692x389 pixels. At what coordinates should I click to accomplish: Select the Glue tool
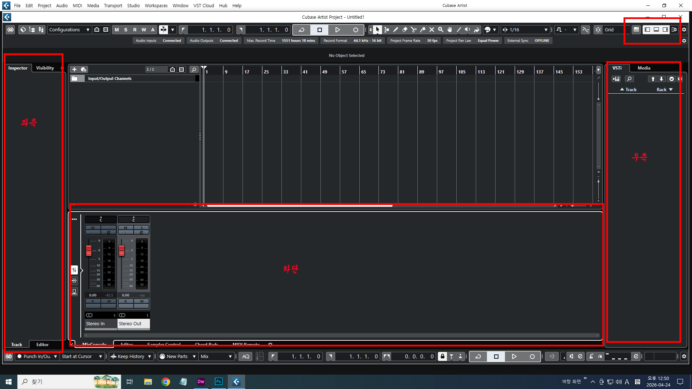pyautogui.click(x=422, y=30)
